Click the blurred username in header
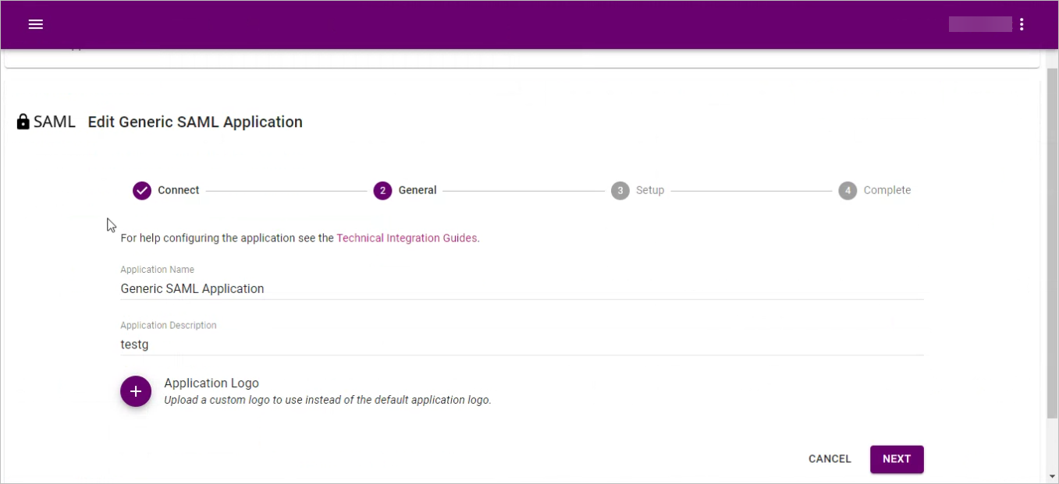The height and width of the screenshot is (484, 1059). pos(980,24)
